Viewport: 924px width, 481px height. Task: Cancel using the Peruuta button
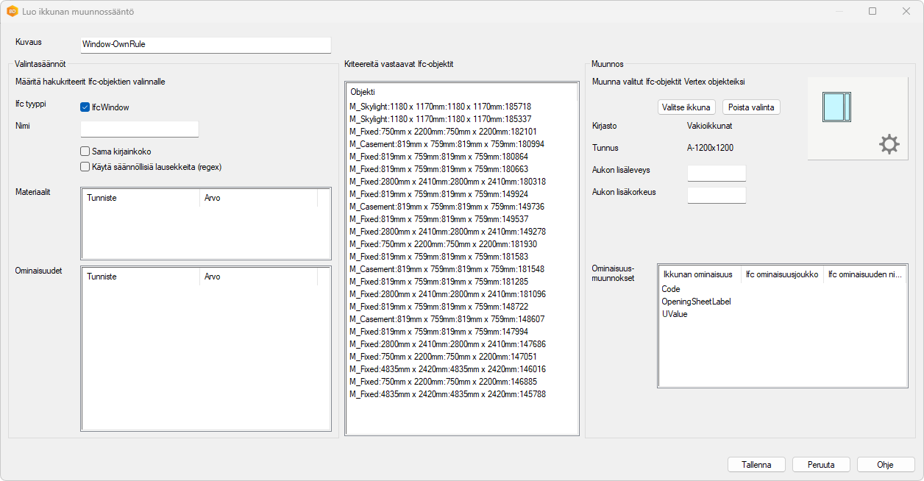(x=821, y=465)
